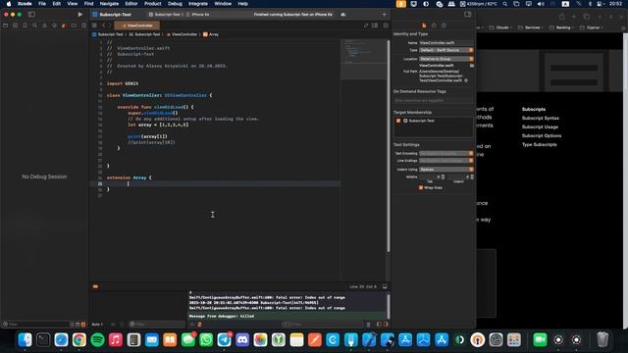The image size is (628, 353).
Task: Click the On Demand Resource Tags field
Action: tap(433, 100)
